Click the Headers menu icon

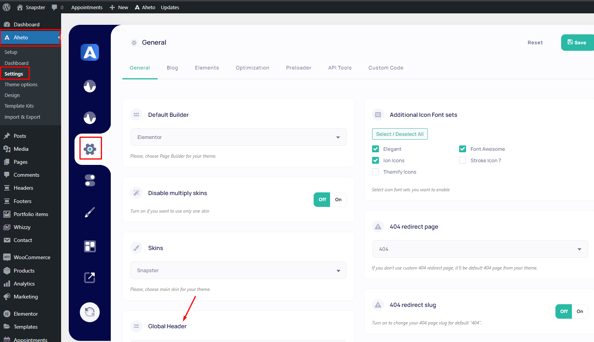click(7, 188)
